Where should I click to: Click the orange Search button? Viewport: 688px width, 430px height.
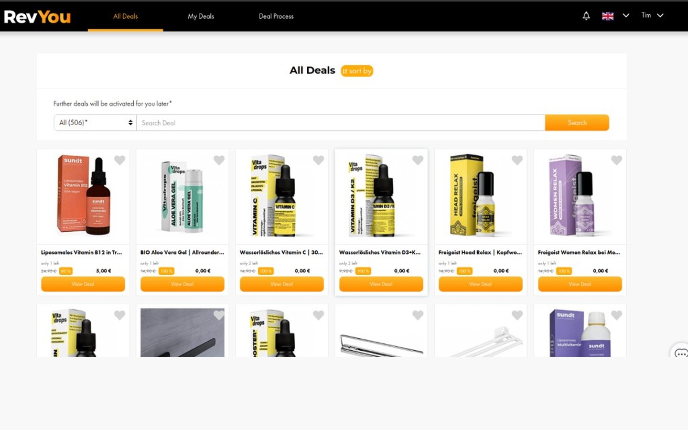pos(577,123)
